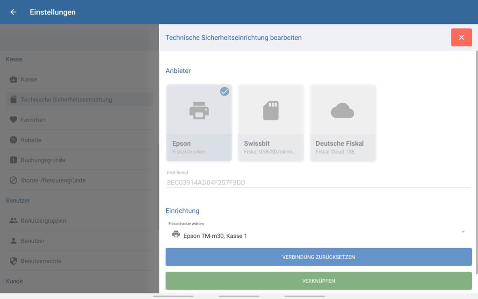Open the Buchungsgründe menu entry
Viewport: 478px width, 299px height.
43,160
